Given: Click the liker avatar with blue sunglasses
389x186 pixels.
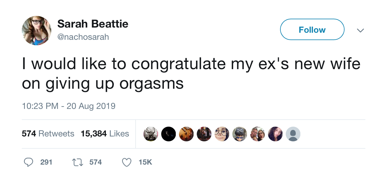Looking at the screenshot, I should coord(240,134).
